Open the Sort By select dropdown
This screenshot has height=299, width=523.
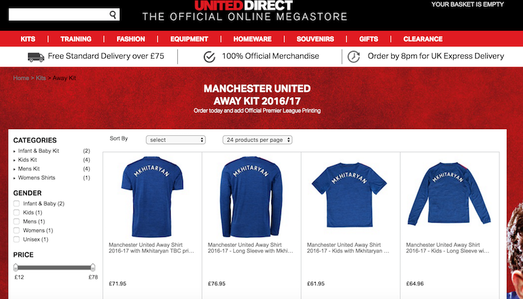176,140
